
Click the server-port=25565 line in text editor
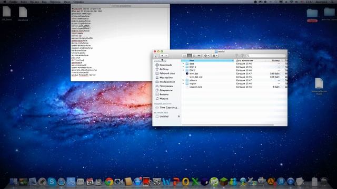click(81, 26)
